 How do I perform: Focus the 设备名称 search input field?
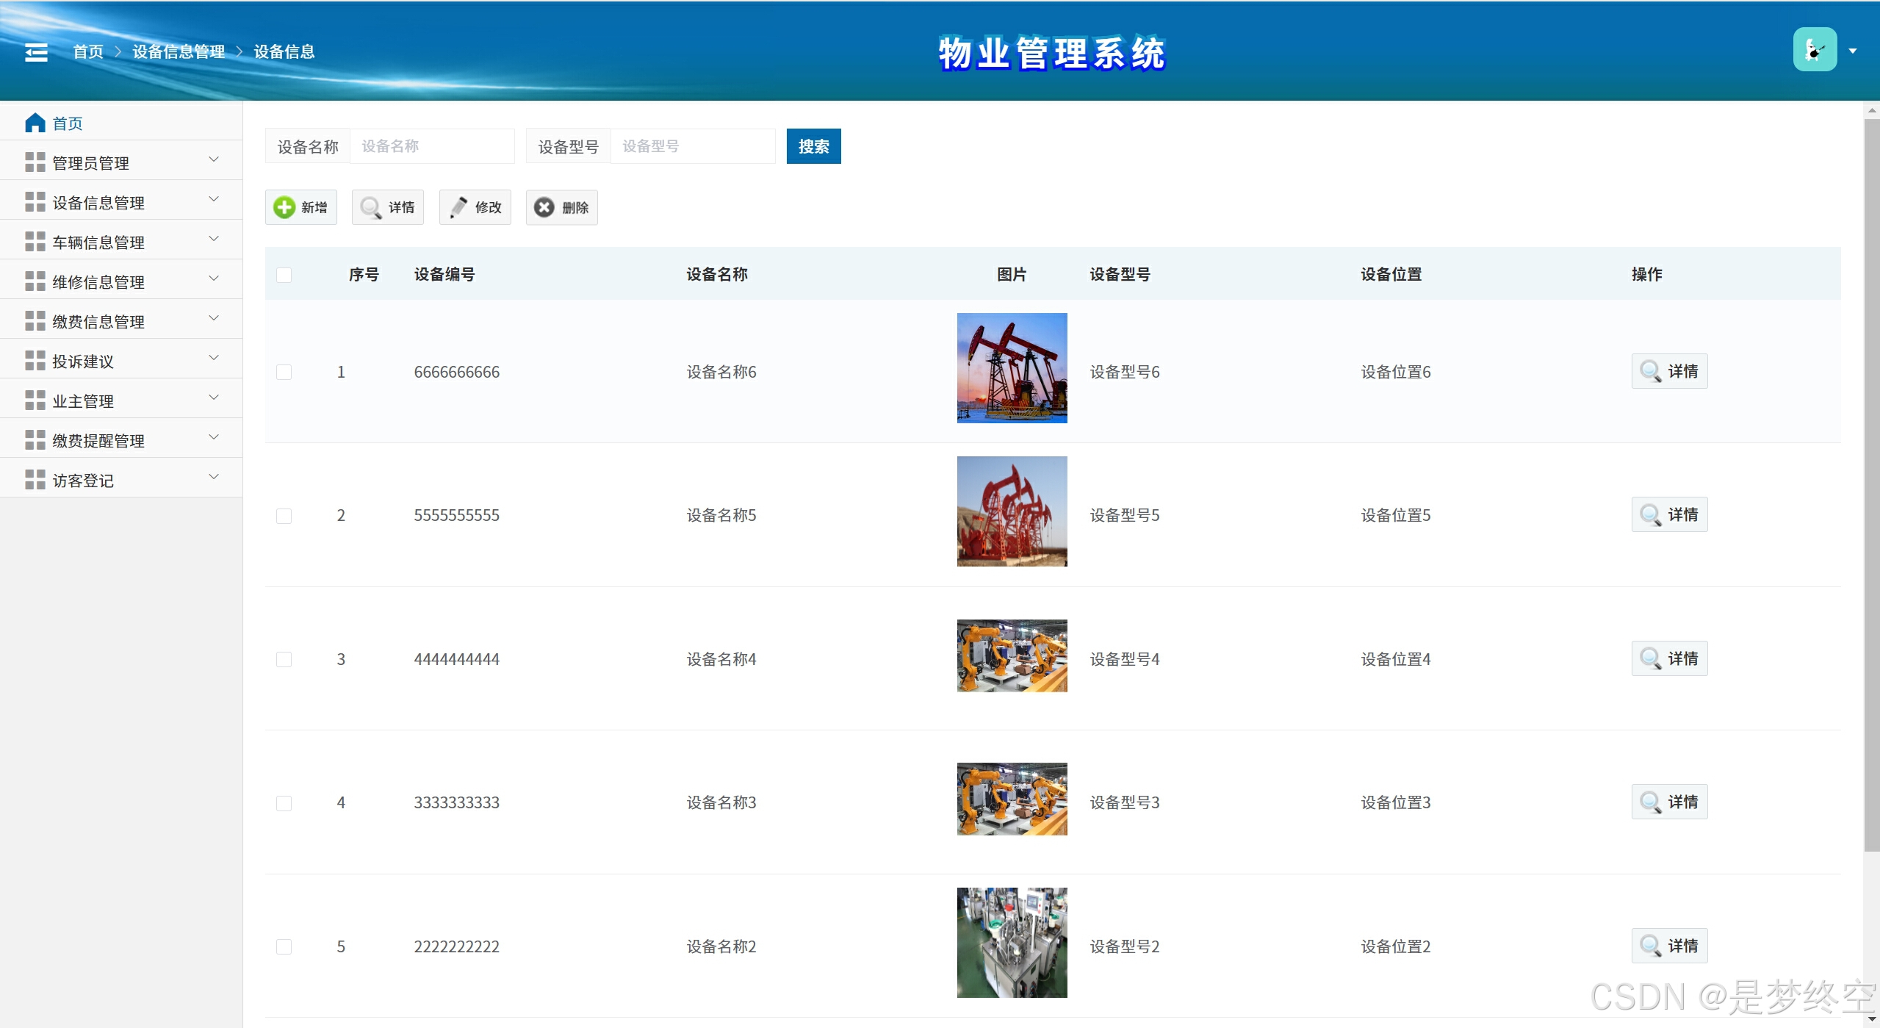coord(432,146)
